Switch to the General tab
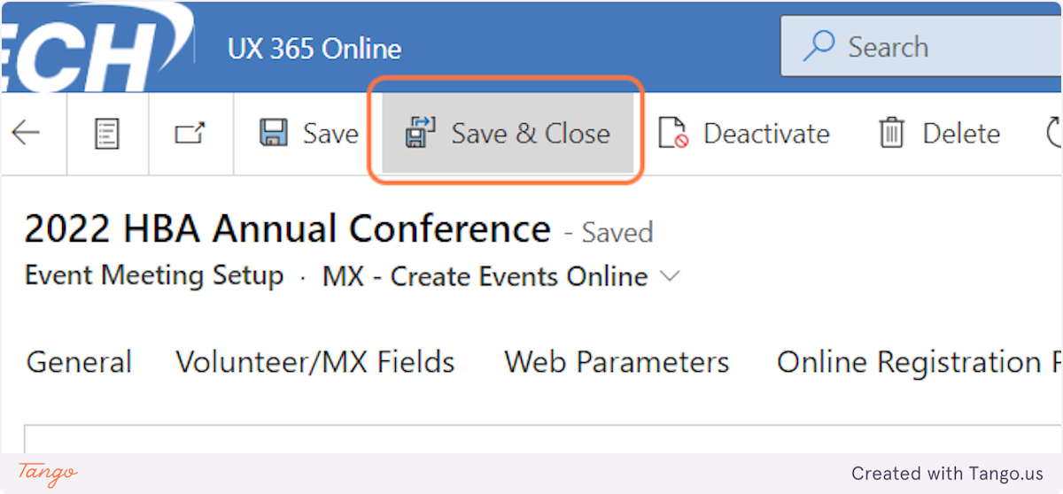This screenshot has height=494, width=1063. pyautogui.click(x=79, y=362)
